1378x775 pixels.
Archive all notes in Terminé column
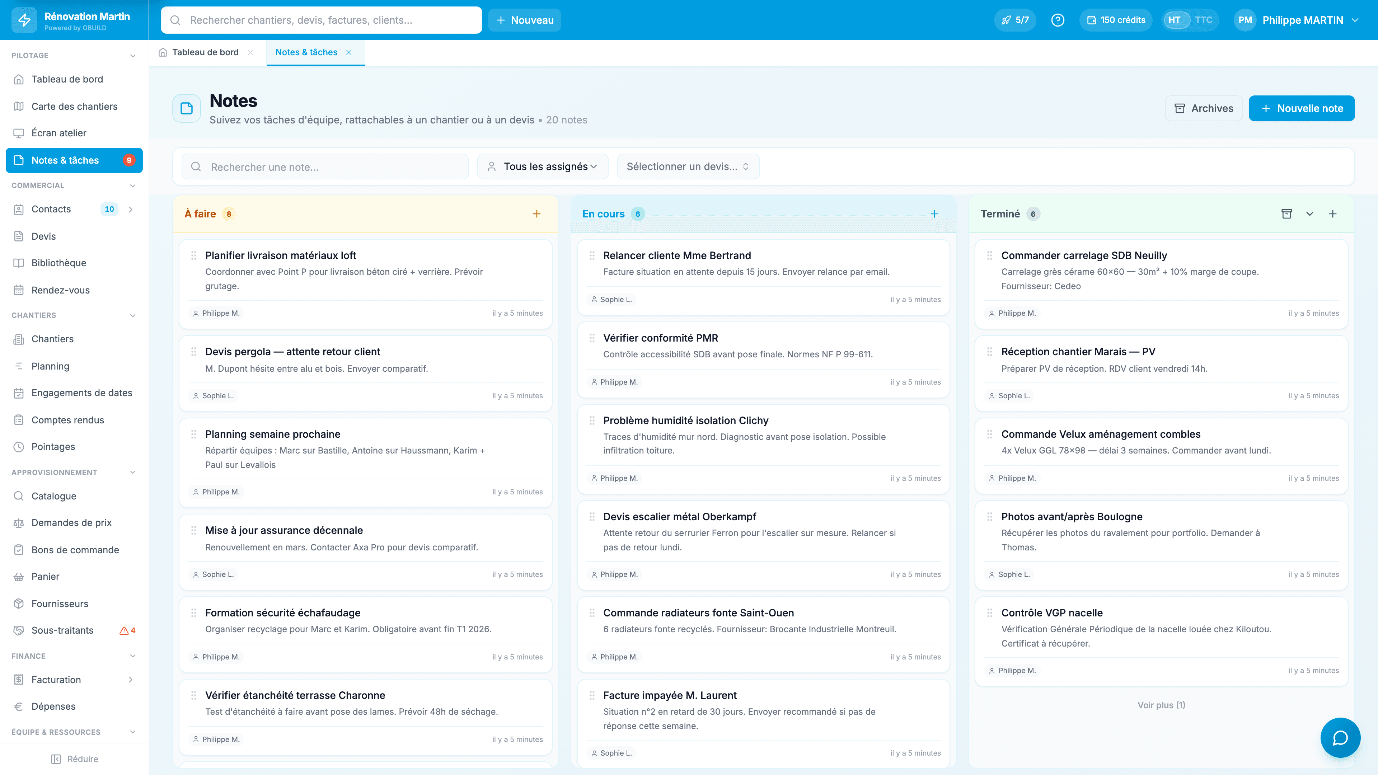(1286, 214)
